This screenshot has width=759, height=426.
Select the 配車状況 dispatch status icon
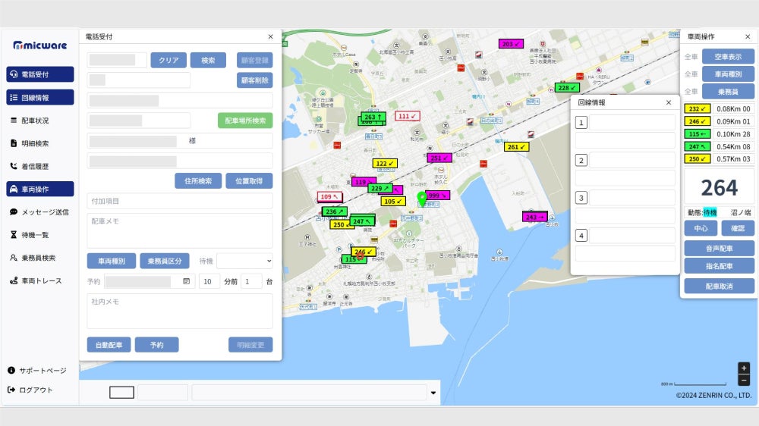(14, 121)
